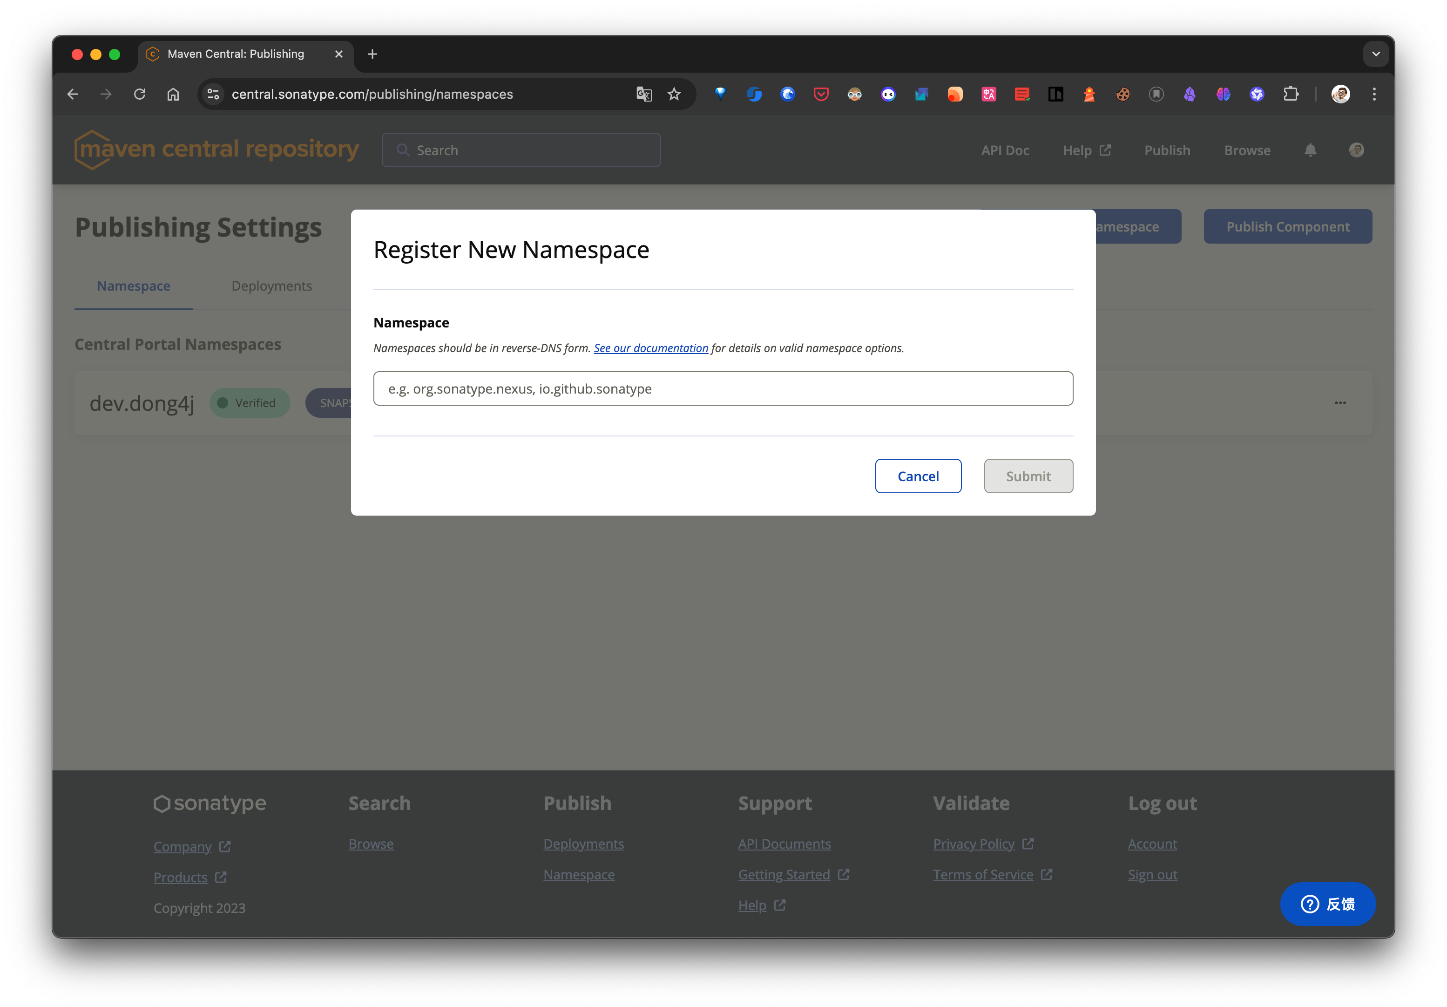Click the blue gem extension icon
The height and width of the screenshot is (1007, 1447).
click(x=720, y=94)
